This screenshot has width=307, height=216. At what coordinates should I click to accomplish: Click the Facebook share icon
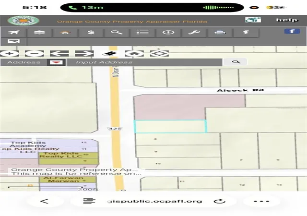coord(292,31)
